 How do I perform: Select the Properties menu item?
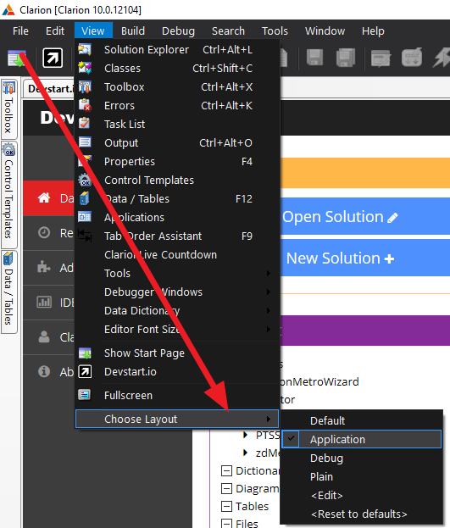(x=177, y=161)
